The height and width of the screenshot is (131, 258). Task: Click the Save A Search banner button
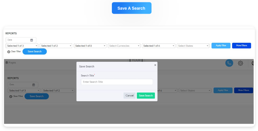click(131, 8)
